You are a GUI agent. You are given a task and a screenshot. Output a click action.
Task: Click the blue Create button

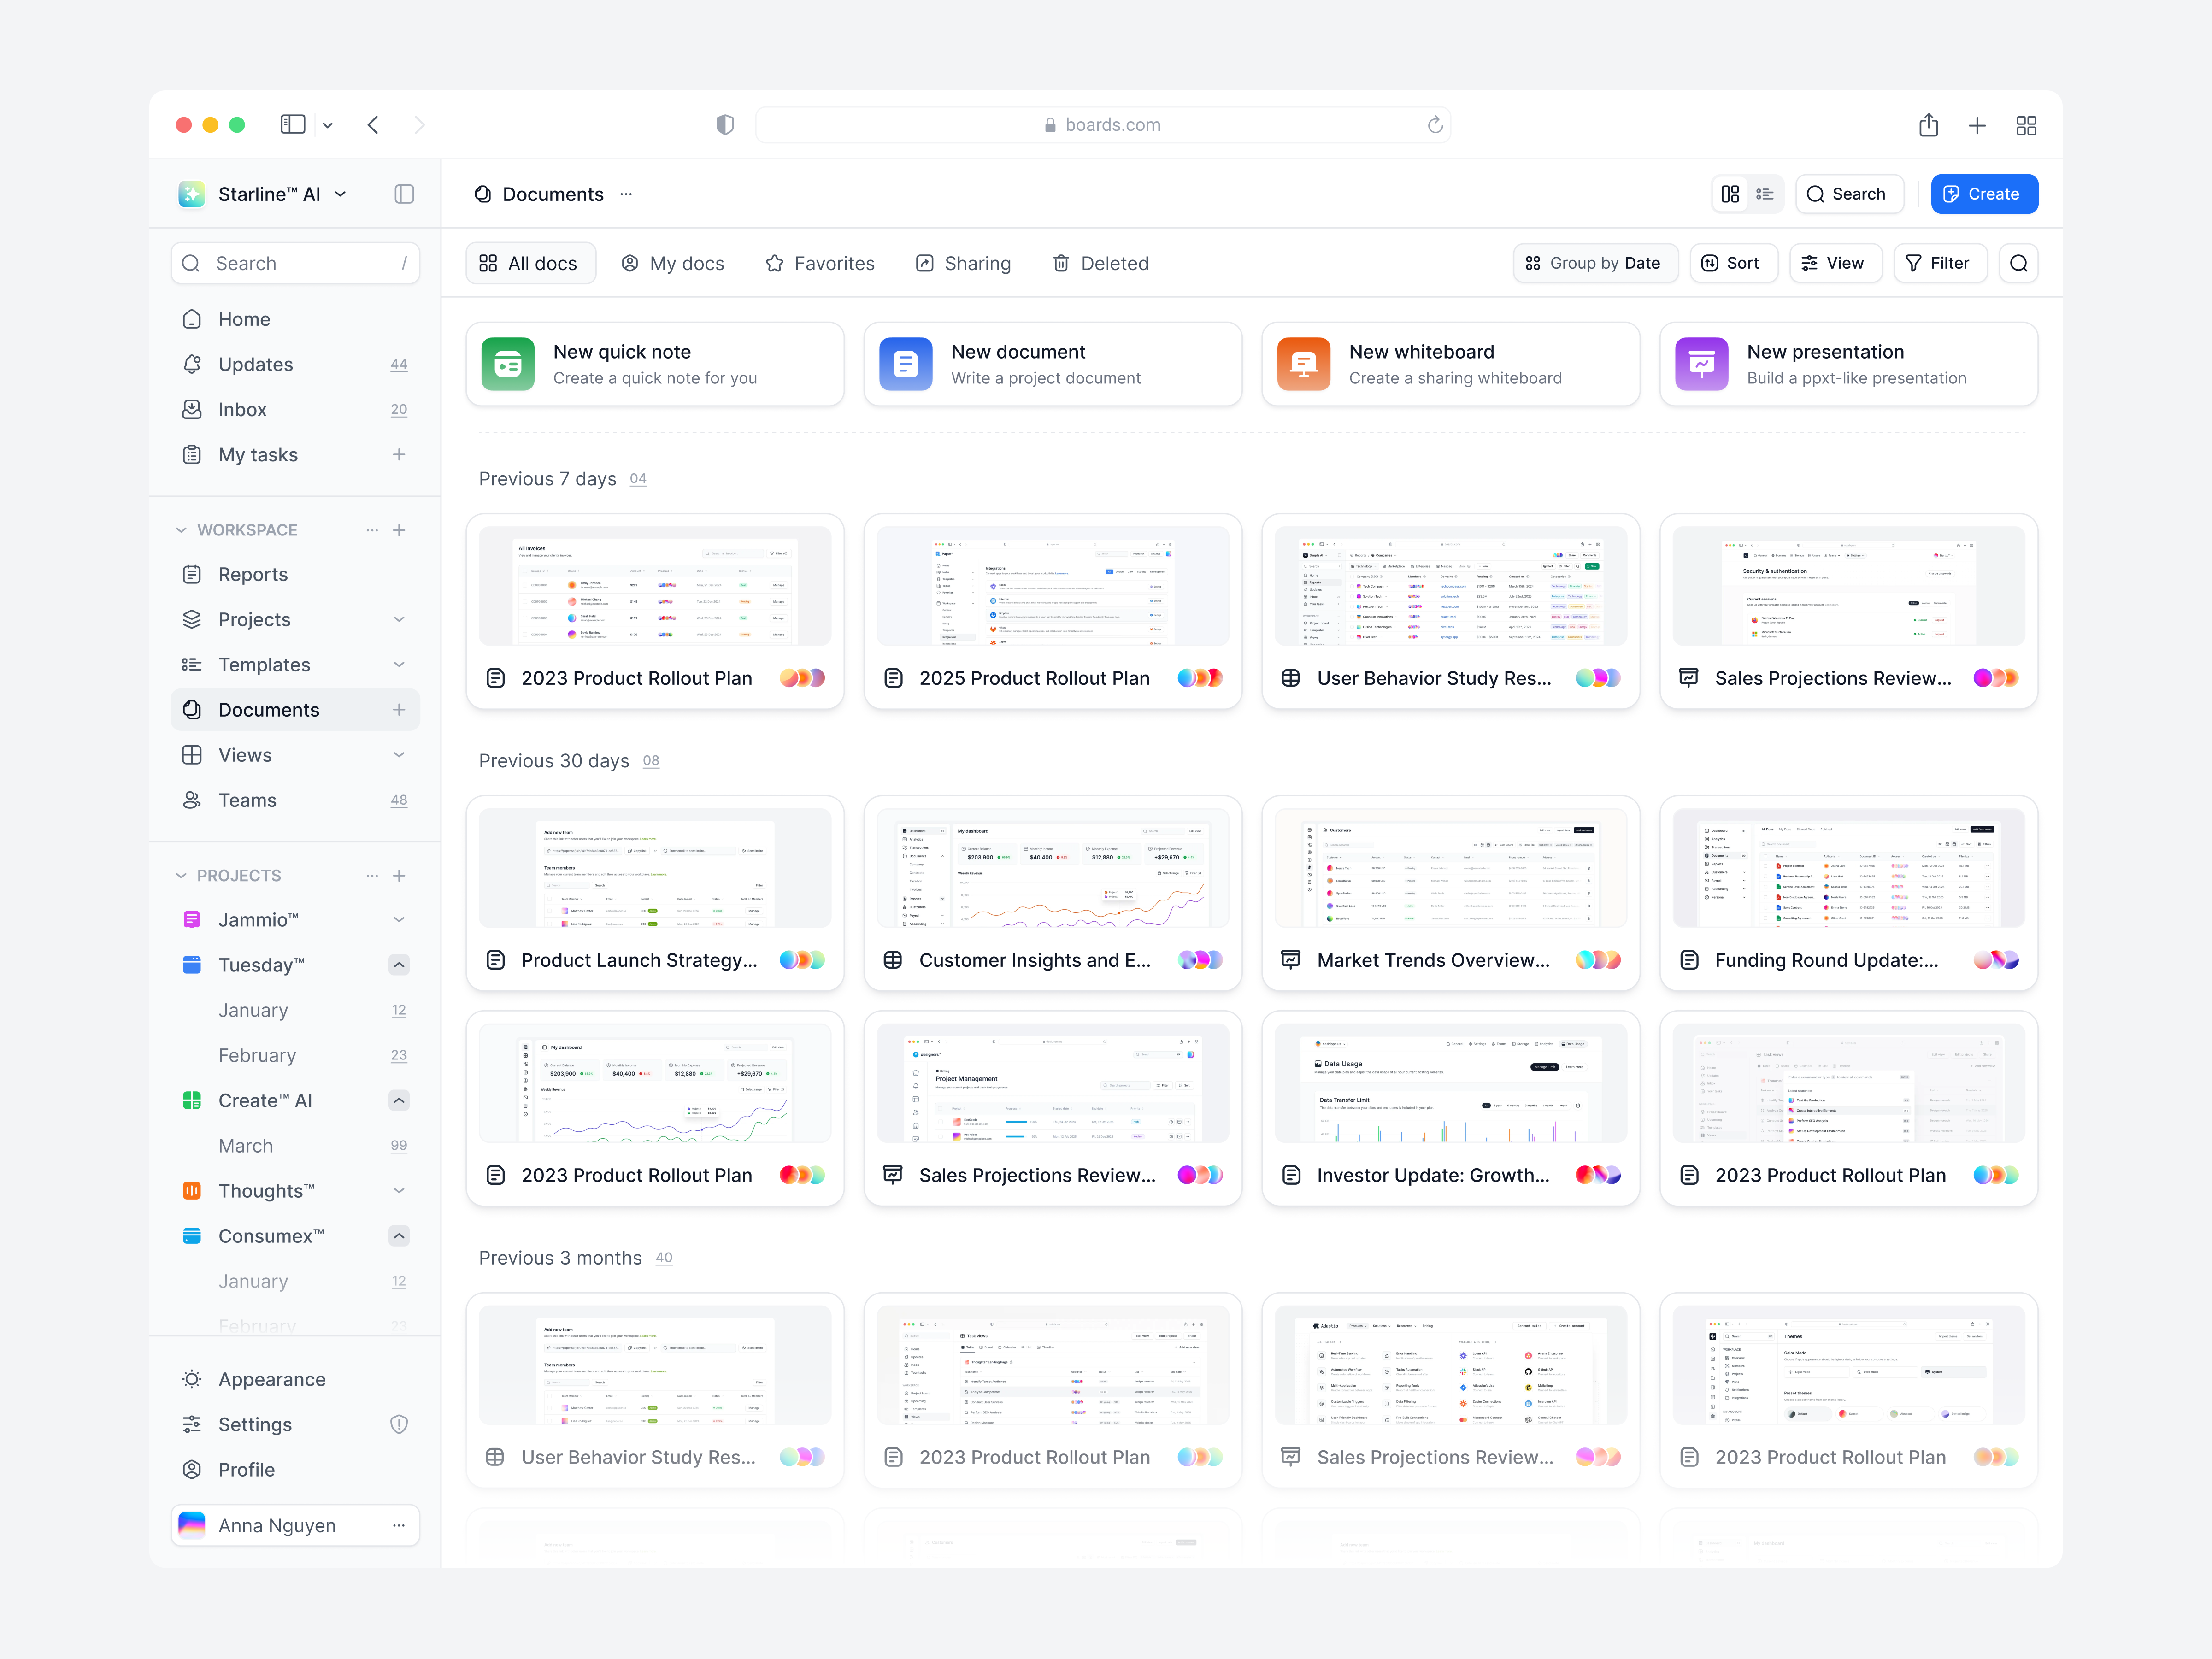tap(1984, 194)
